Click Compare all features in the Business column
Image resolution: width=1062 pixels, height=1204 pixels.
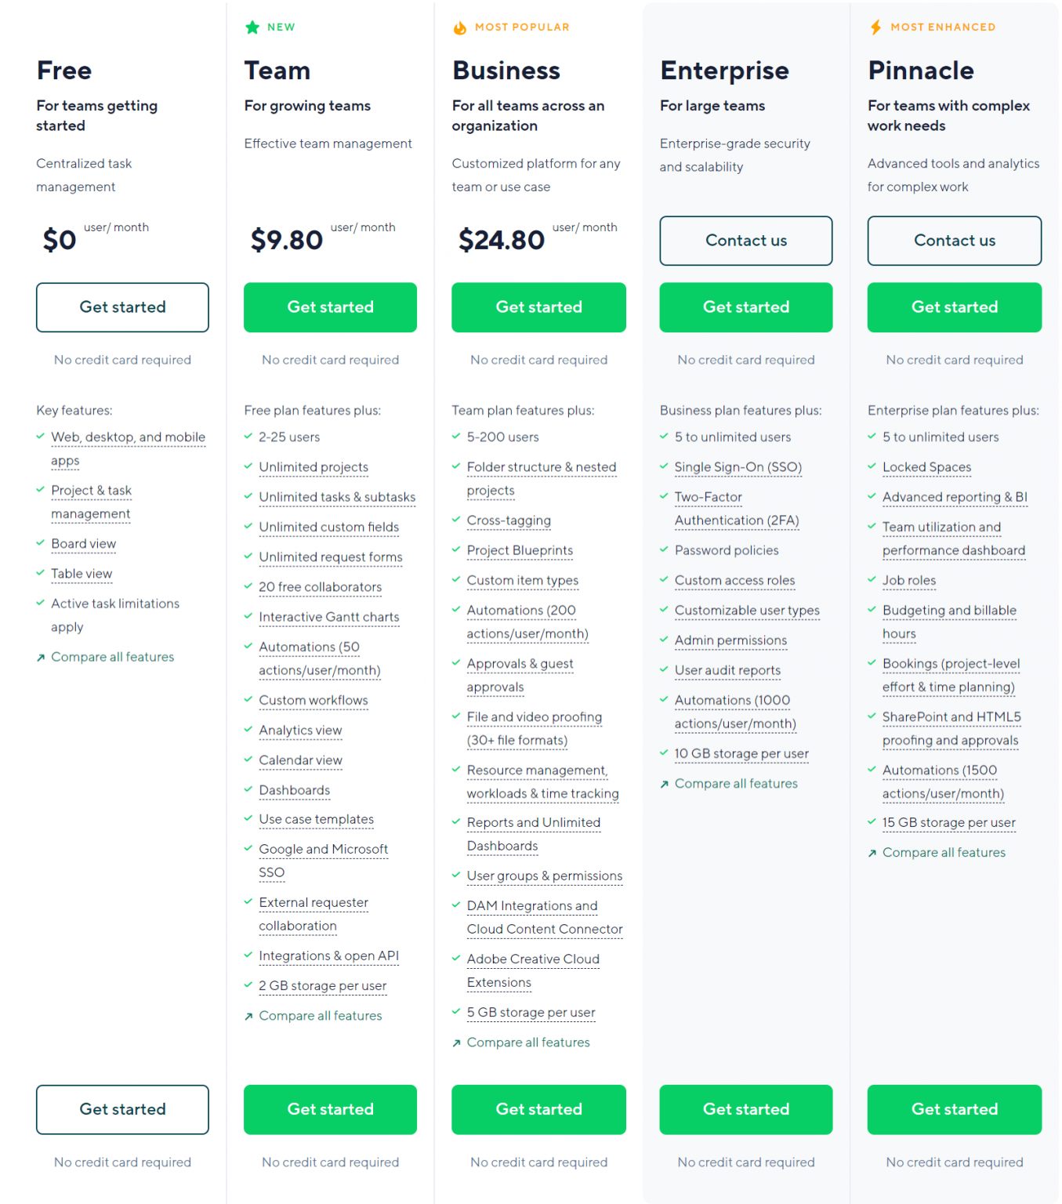[527, 1043]
